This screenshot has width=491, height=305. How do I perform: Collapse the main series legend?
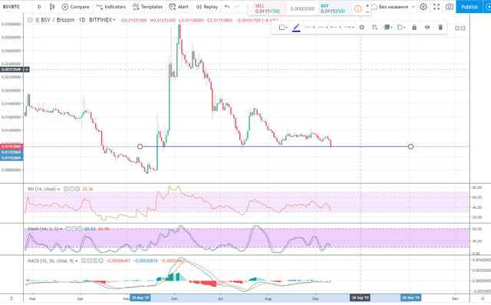coord(30,20)
